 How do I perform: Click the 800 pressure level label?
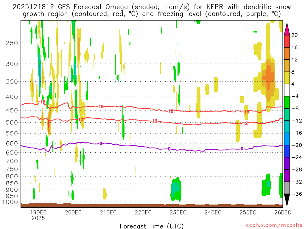tap(12, 177)
